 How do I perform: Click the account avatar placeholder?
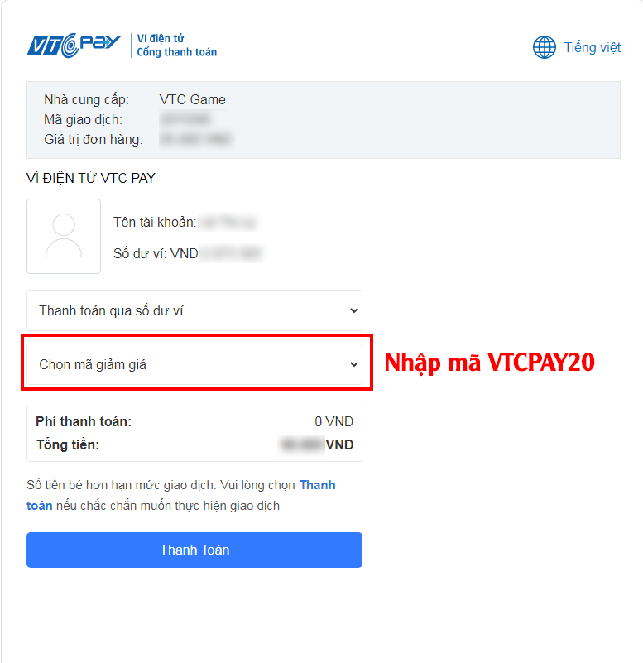[x=64, y=237]
